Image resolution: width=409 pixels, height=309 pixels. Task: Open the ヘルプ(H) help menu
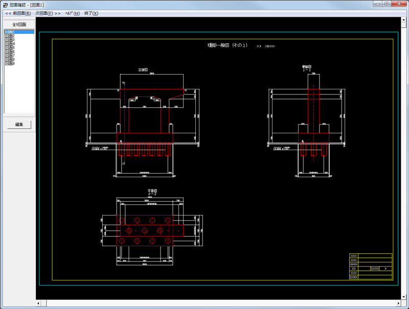[x=73, y=13]
